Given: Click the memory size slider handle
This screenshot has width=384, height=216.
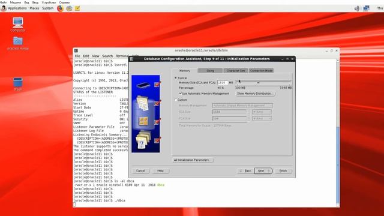Looking at the screenshot, I should (258, 83).
